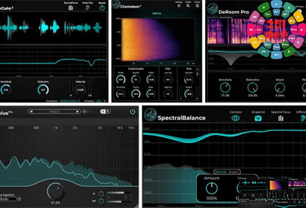Image resolution: width=306 pixels, height=208 pixels.
Task: Click the Snapshot camera icon in SpectralBalance
Action: tap(258, 118)
